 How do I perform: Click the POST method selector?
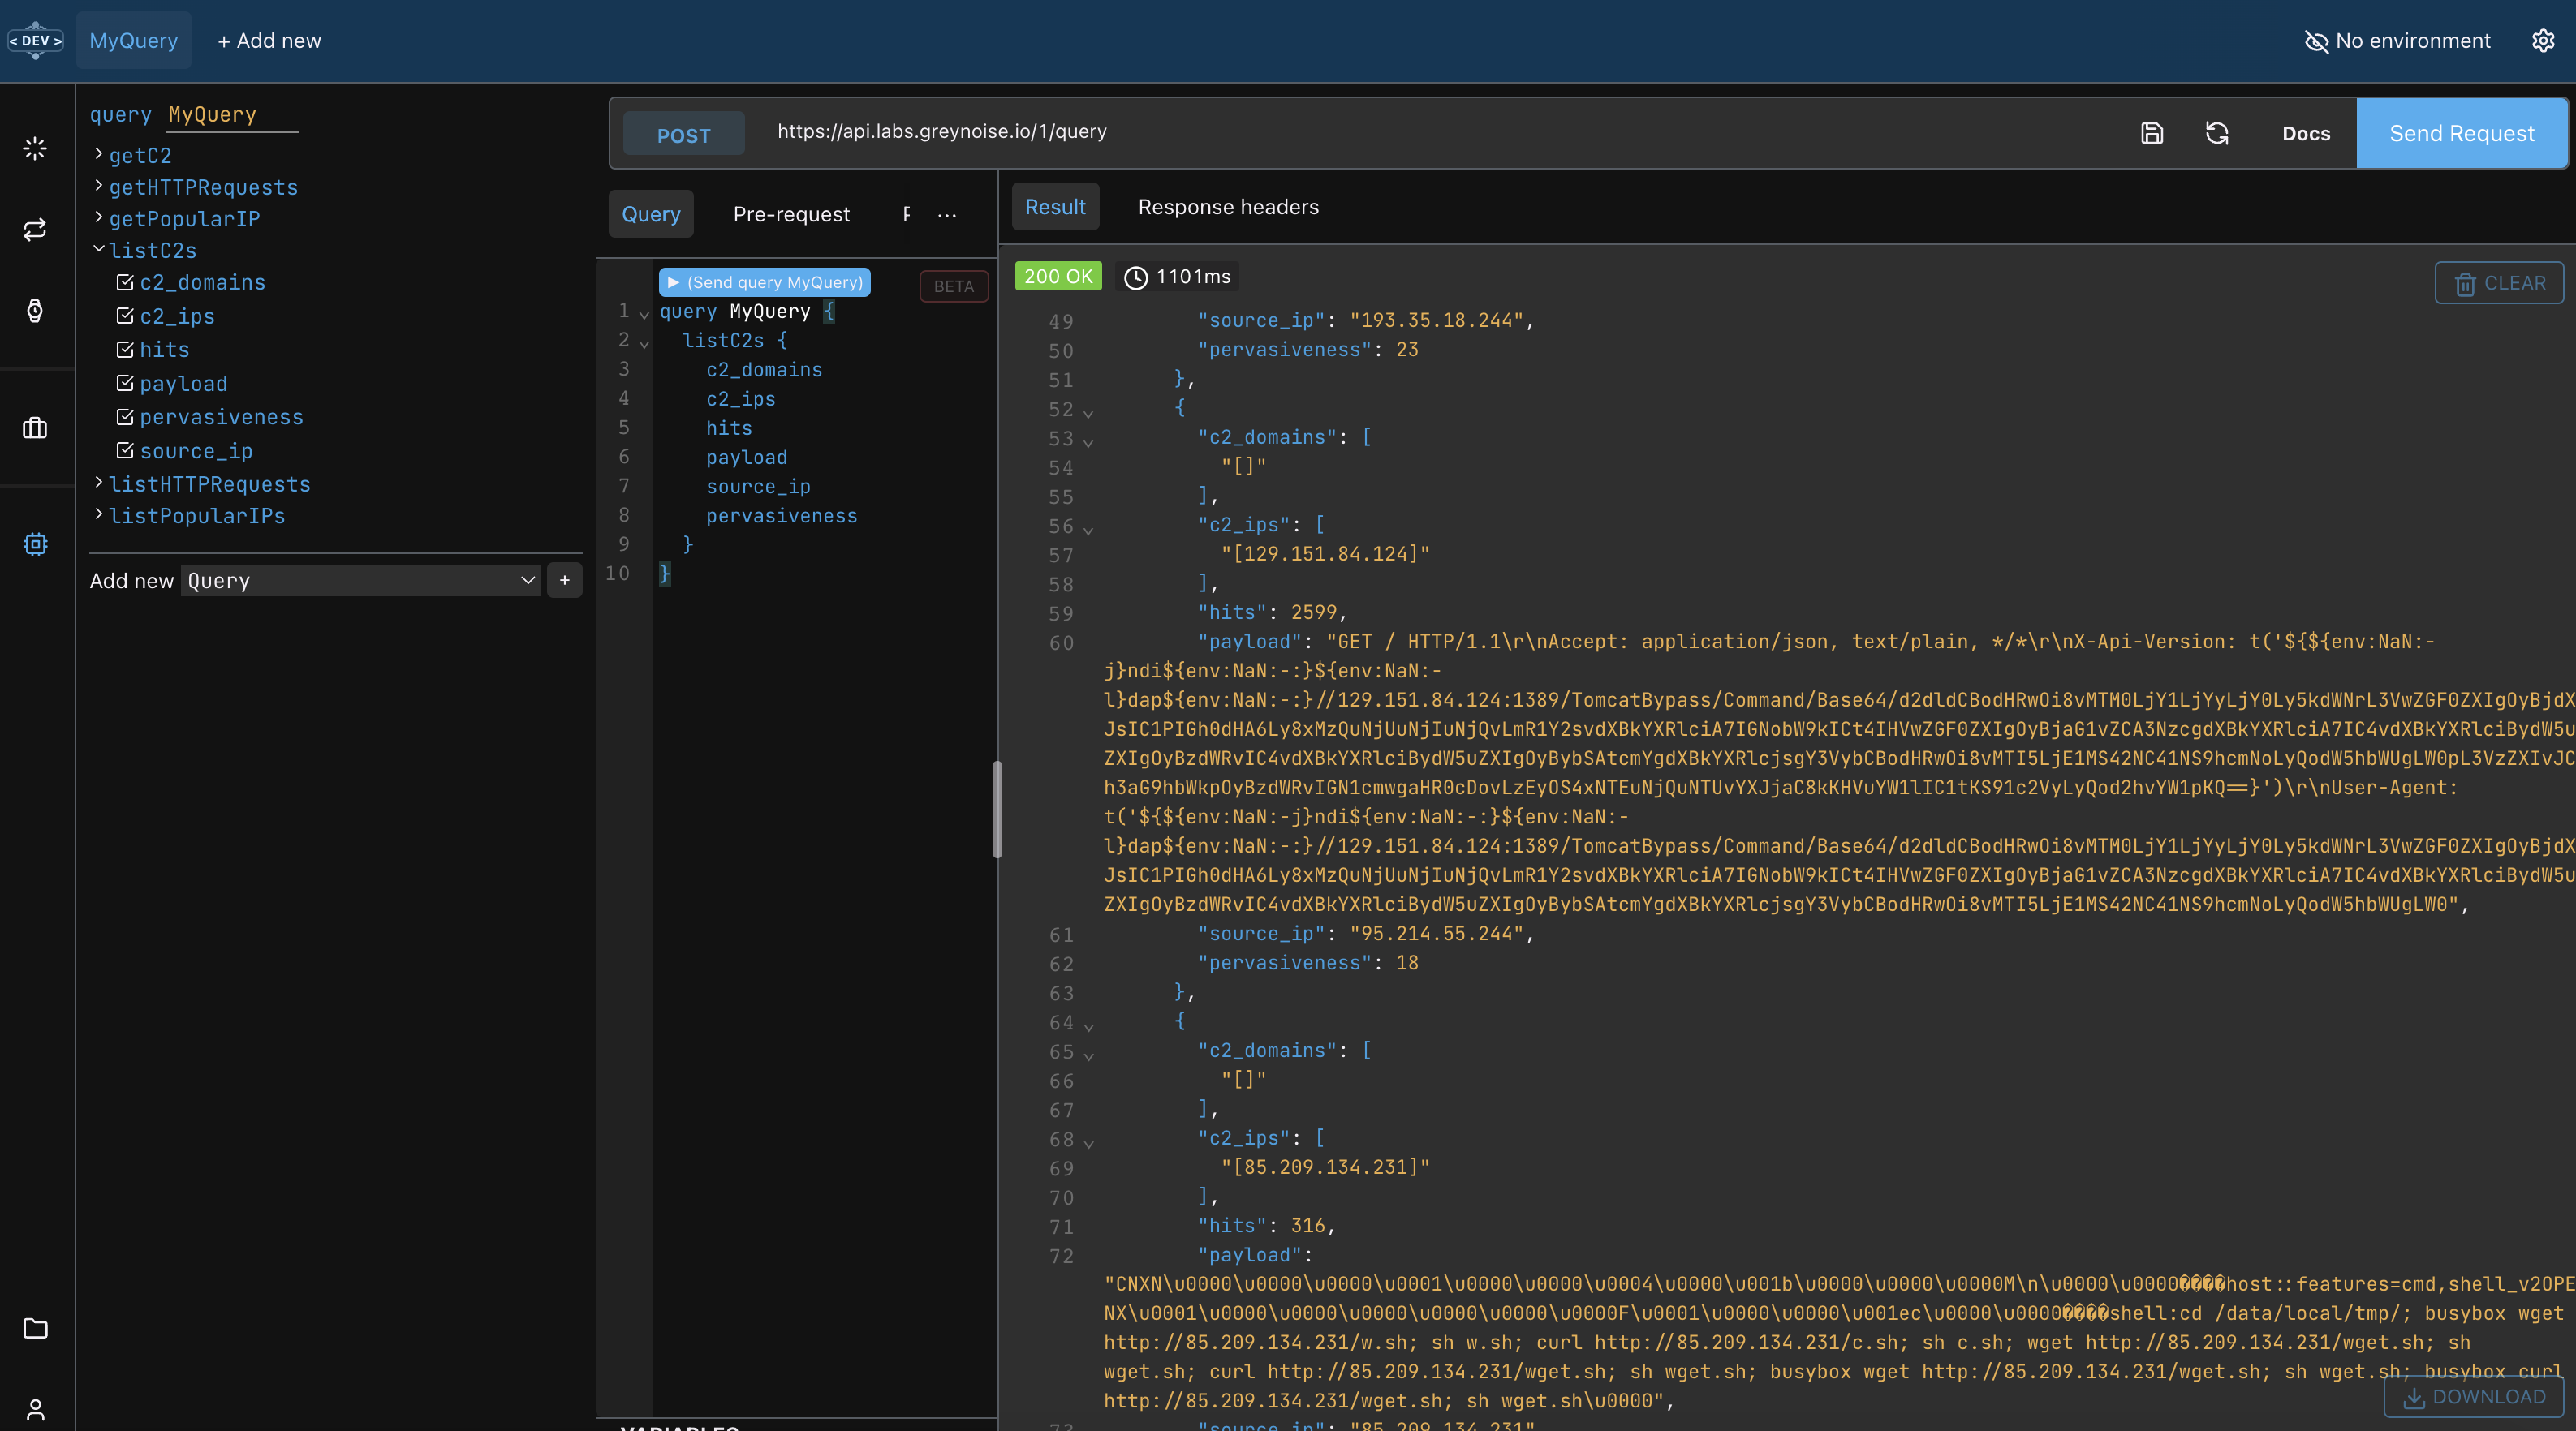pyautogui.click(x=684, y=135)
